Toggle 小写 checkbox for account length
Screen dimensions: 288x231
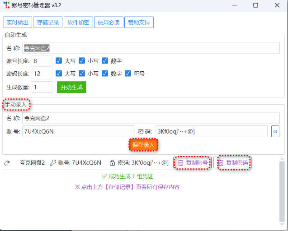[x=82, y=60]
